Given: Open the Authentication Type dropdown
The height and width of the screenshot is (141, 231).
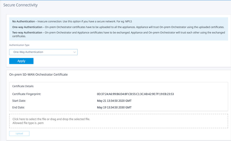Looking at the screenshot, I should (x=43, y=52).
